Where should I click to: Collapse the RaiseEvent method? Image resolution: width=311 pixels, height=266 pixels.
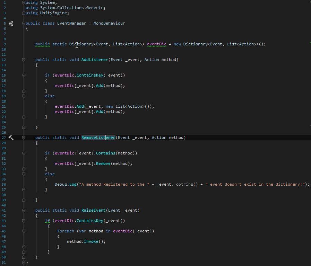24,210
